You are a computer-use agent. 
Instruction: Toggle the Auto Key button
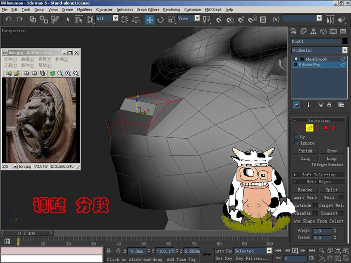pos(224,251)
